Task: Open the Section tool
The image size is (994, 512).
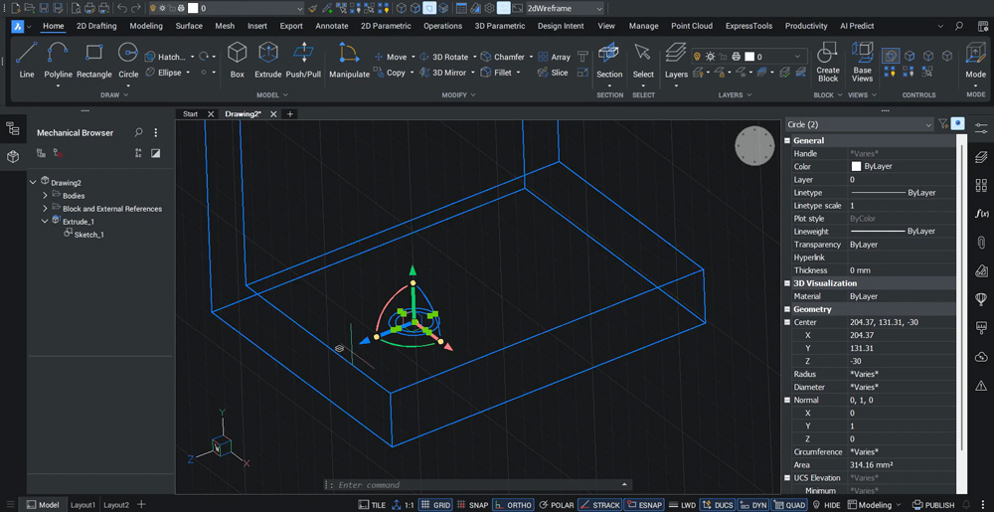Action: (x=609, y=61)
